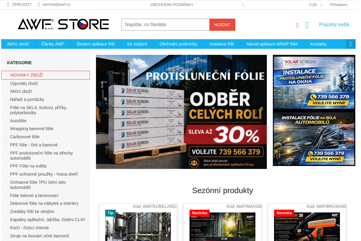The width and height of the screenshot is (361, 241).
Task: Open the OBCHODNÍ PODMÍNKY top-bar link
Action: coord(172,5)
